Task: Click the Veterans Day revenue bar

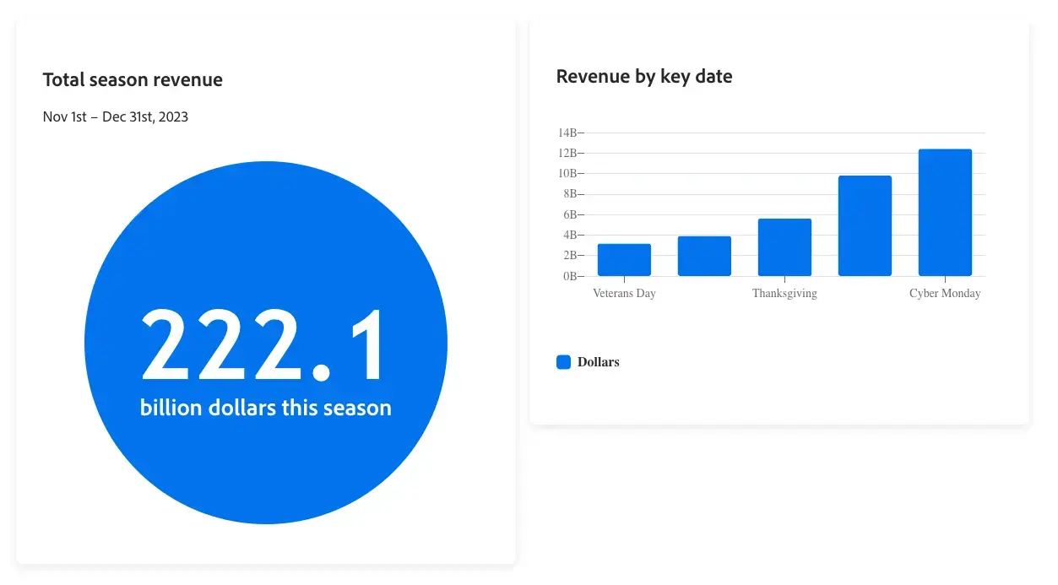Action: coord(624,257)
